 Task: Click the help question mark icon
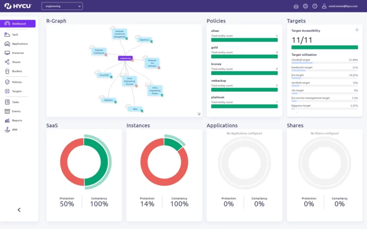point(314,6)
